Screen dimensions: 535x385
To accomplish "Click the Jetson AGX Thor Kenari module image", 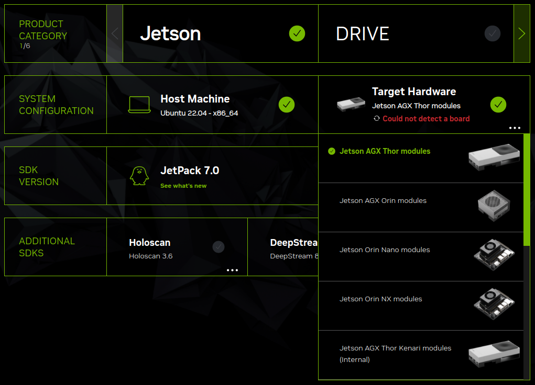I will (495, 353).
